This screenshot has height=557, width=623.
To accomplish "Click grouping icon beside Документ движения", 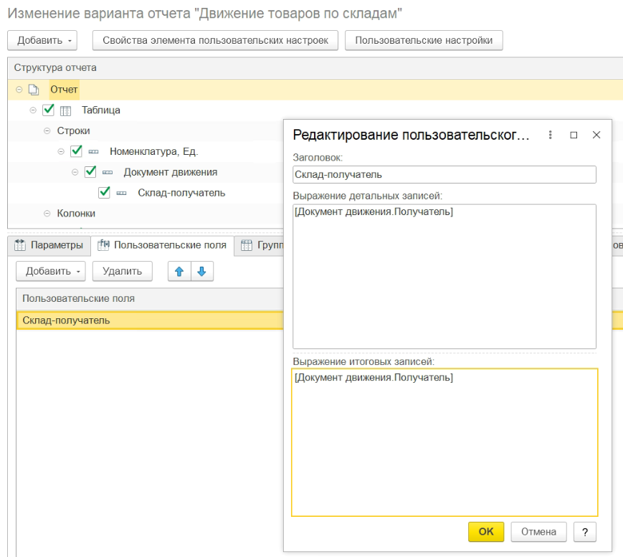I will tap(108, 173).
